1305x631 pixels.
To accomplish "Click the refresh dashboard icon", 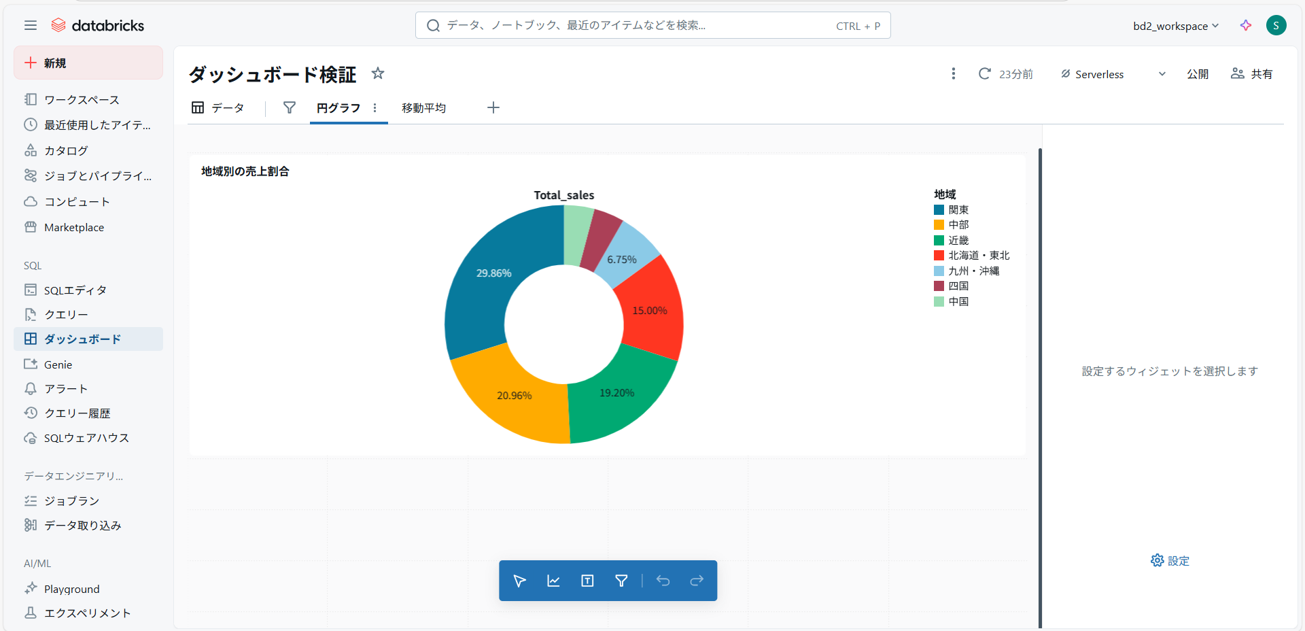I will coord(984,73).
